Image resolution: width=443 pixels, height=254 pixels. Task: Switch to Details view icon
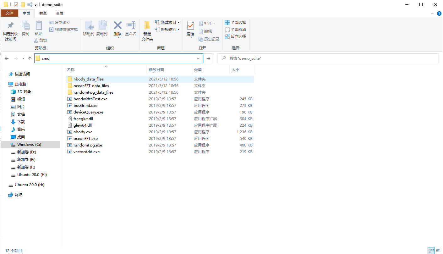coord(431,251)
